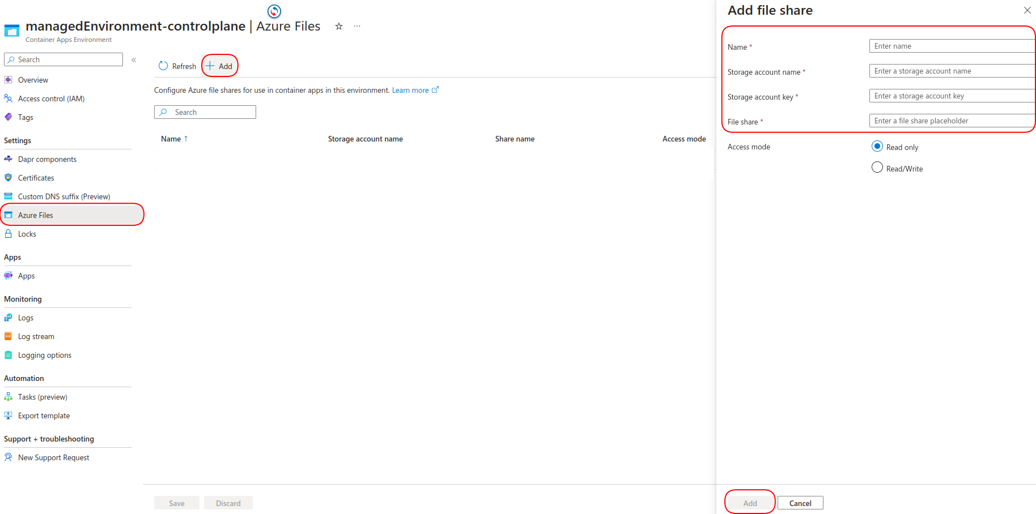This screenshot has width=1036, height=514.
Task: Sort by Storage account name column
Action: tap(366, 139)
